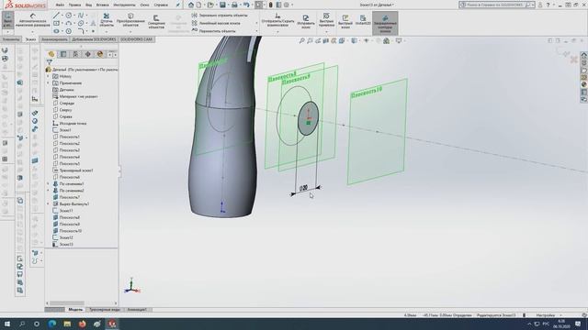The image size is (588, 330).
Task: Open the Windows Start menu
Action: (7, 324)
